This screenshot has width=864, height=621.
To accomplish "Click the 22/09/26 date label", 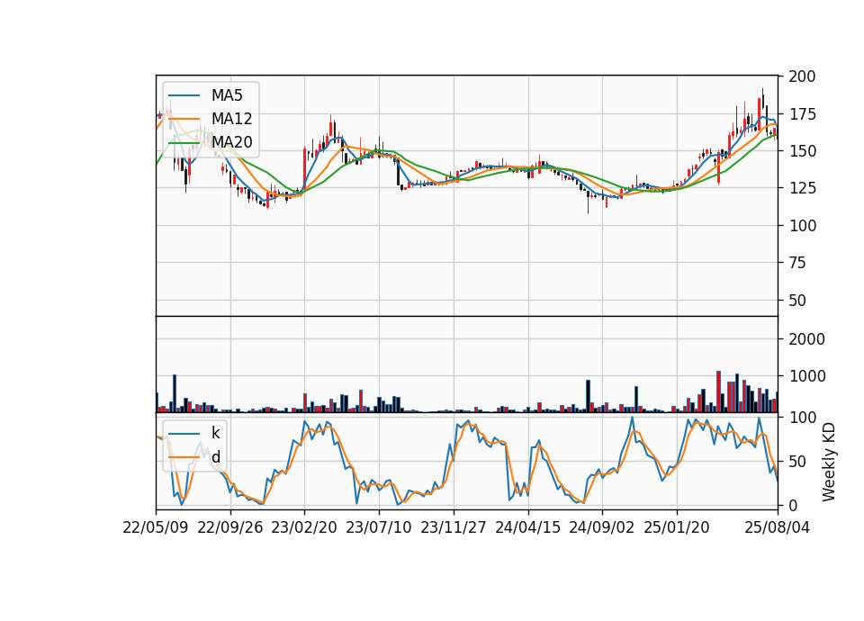I will (x=230, y=527).
